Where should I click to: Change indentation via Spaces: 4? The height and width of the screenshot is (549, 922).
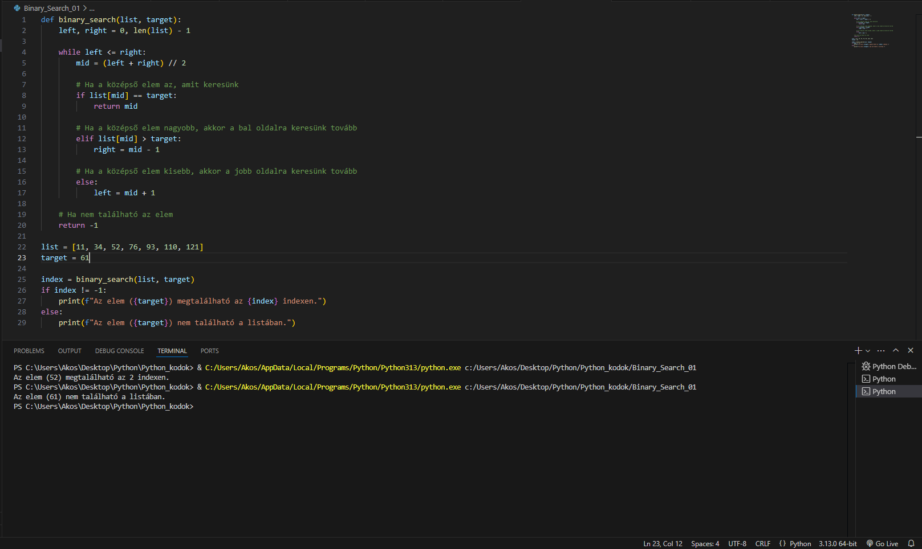(705, 544)
